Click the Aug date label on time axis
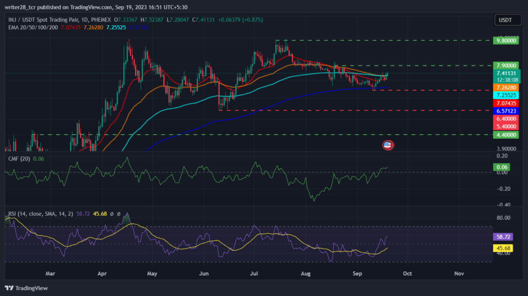Viewport: 528px width, 296px height. (306, 273)
